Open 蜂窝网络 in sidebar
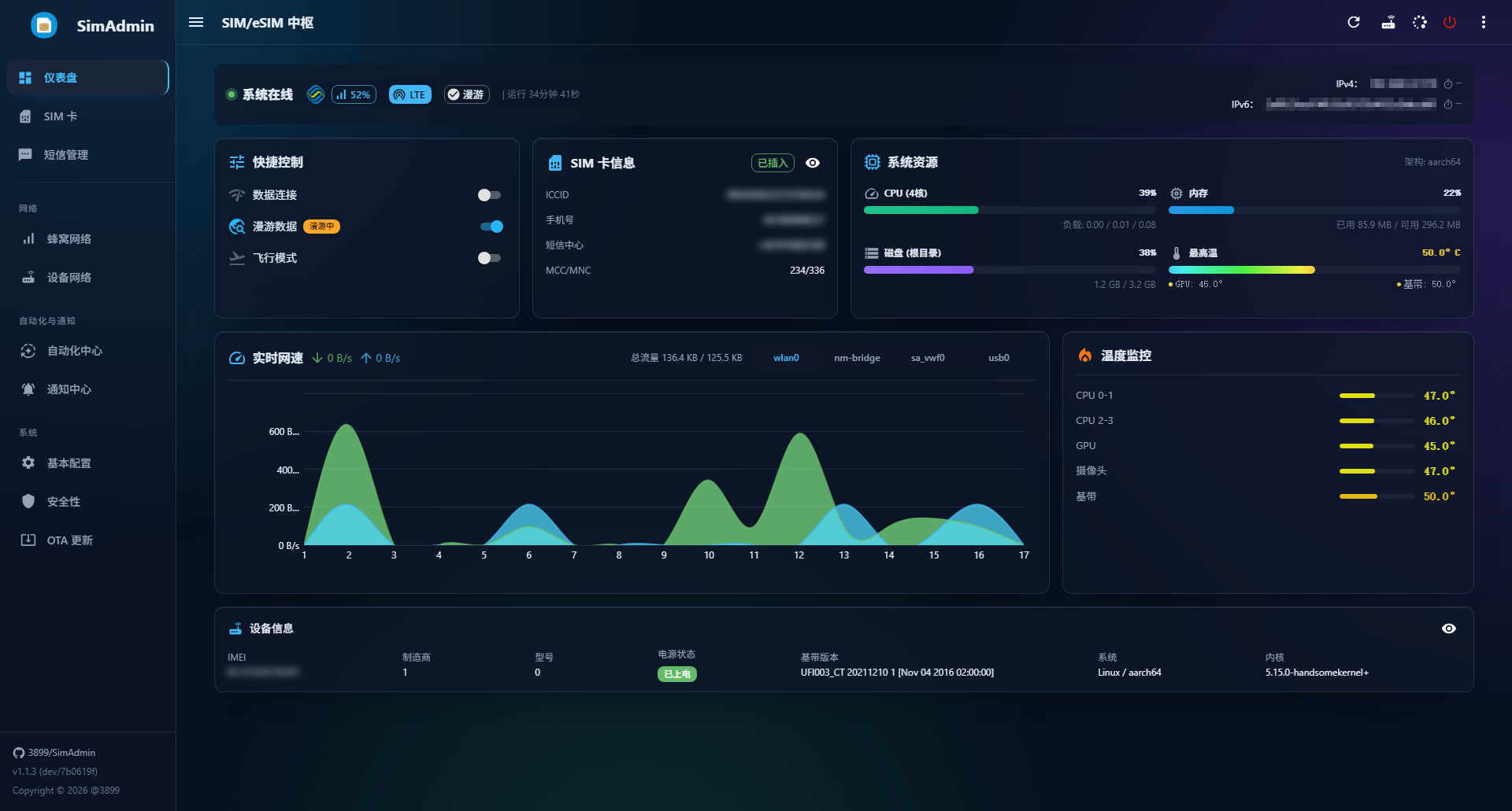Image resolution: width=1512 pixels, height=811 pixels. tap(87, 239)
